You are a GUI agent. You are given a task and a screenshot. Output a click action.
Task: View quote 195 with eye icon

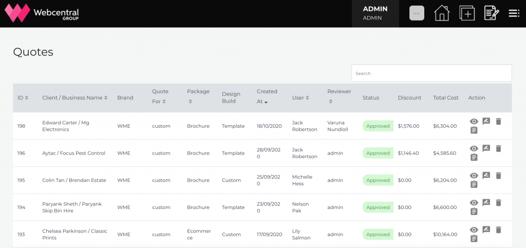pos(474,176)
